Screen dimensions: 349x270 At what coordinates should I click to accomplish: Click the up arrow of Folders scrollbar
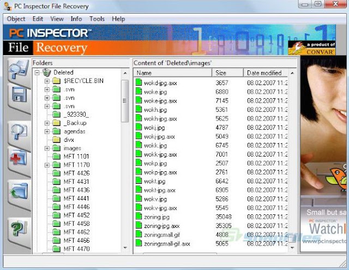pos(125,73)
